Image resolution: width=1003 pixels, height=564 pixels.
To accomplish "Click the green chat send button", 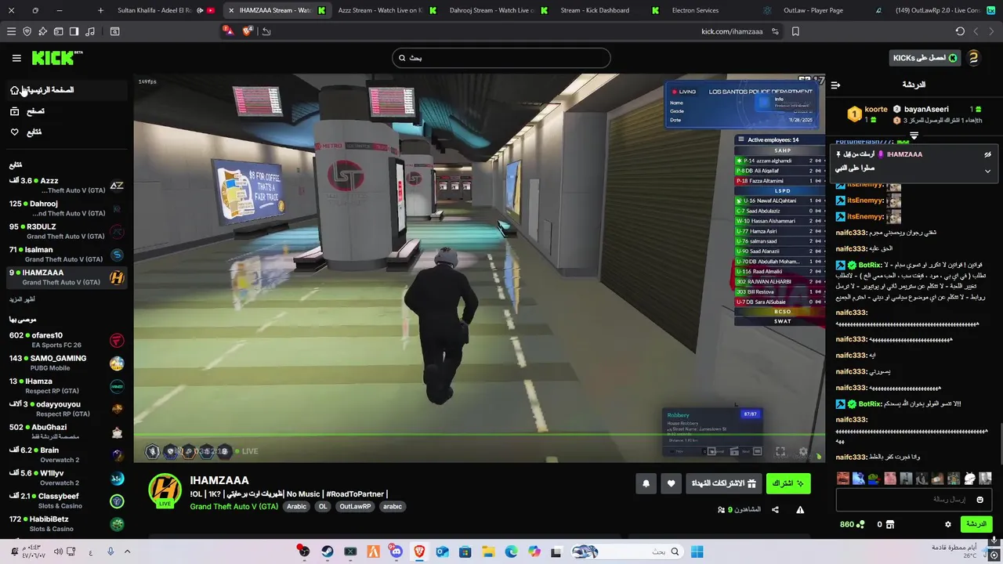I will (976, 524).
